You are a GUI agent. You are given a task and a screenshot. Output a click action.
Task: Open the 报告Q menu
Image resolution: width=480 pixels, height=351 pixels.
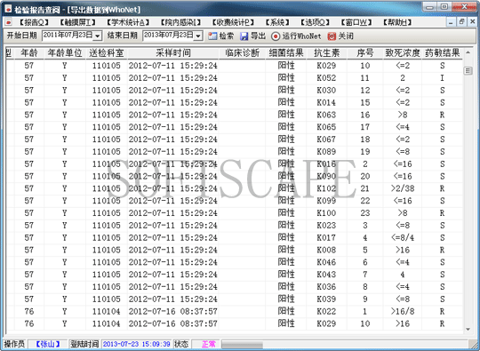(x=34, y=22)
